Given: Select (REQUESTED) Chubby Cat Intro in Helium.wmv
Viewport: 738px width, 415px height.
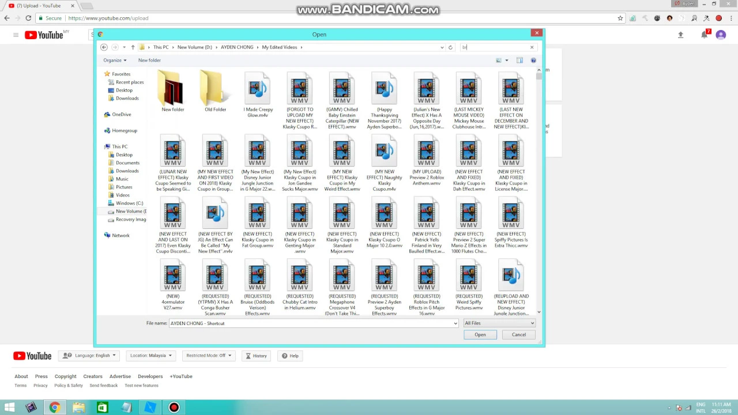Looking at the screenshot, I should (x=300, y=285).
